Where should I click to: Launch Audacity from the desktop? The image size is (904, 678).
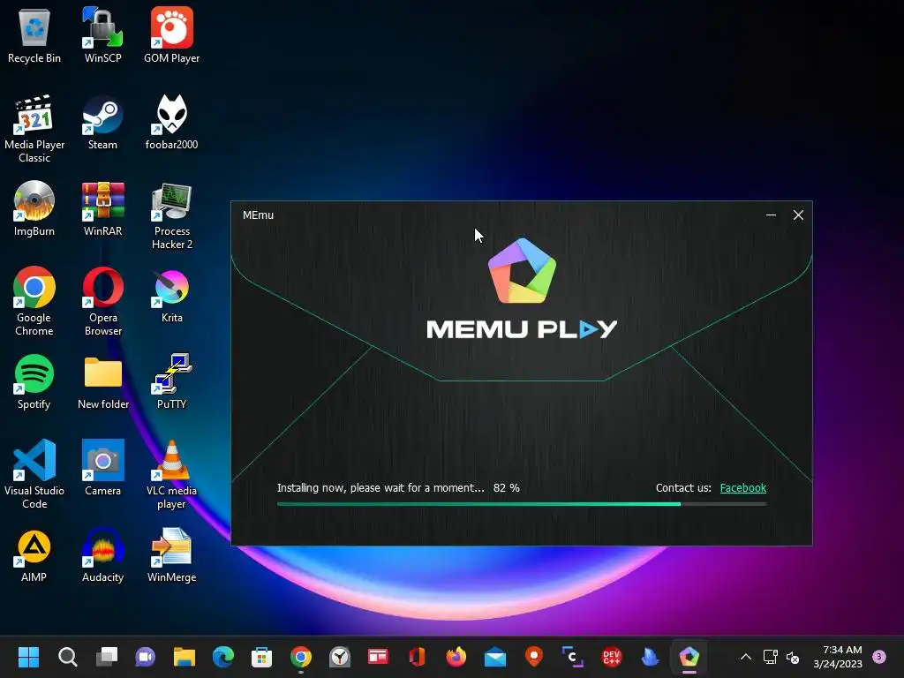click(102, 554)
